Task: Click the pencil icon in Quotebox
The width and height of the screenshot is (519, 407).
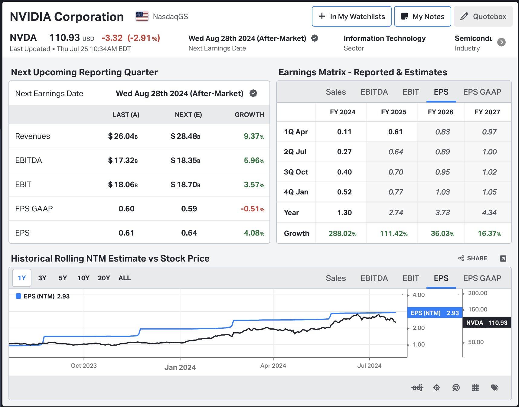Action: pos(464,16)
